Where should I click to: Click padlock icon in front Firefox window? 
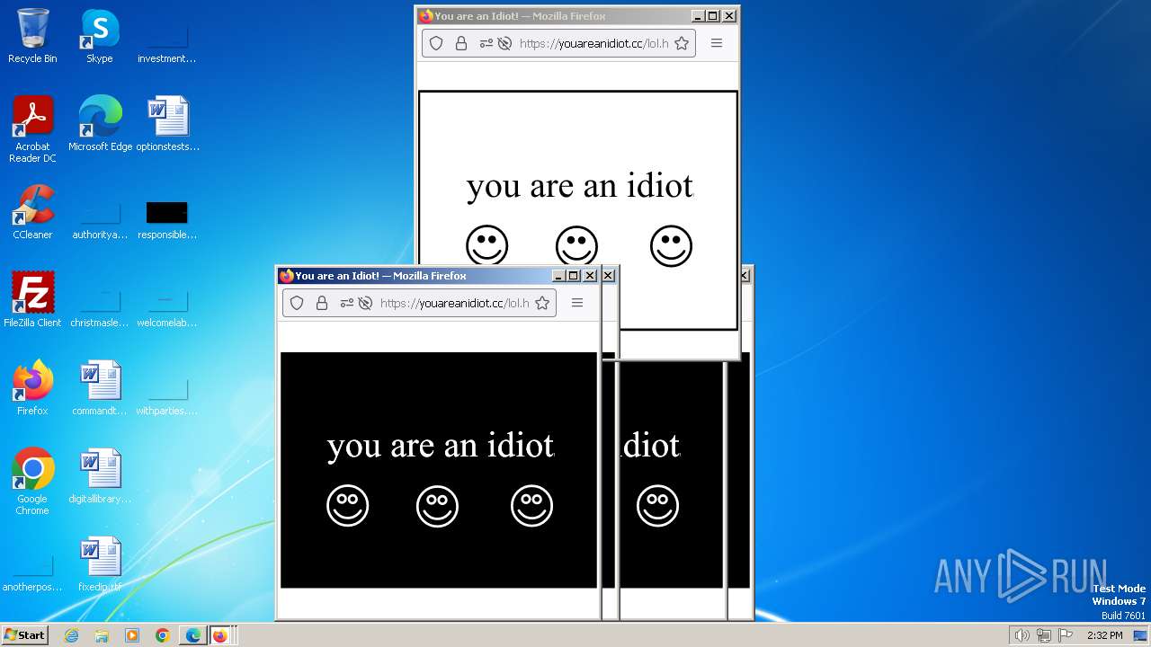click(x=322, y=303)
